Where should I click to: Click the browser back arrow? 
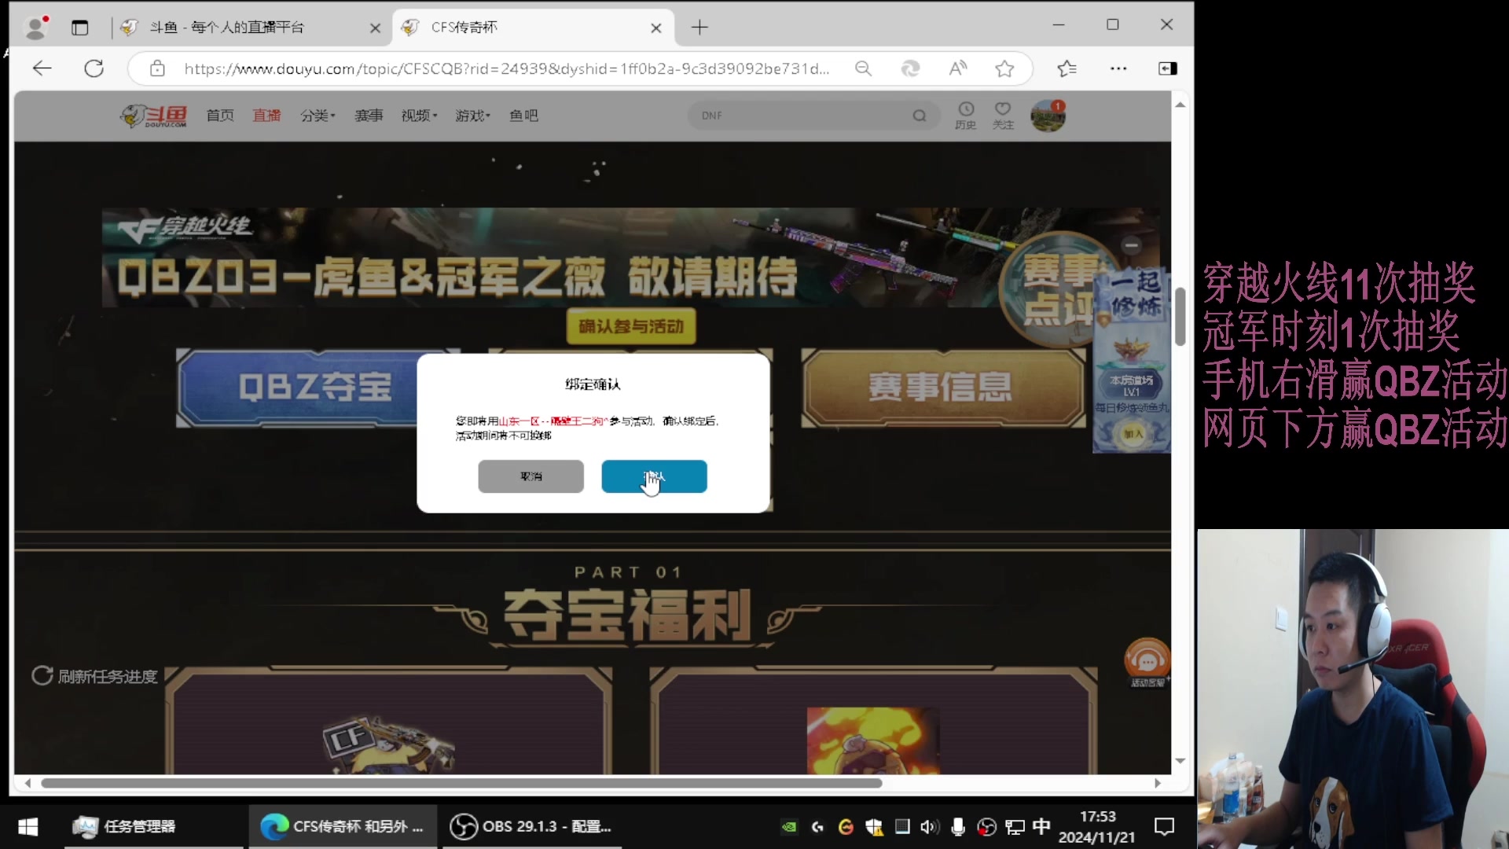coord(42,68)
